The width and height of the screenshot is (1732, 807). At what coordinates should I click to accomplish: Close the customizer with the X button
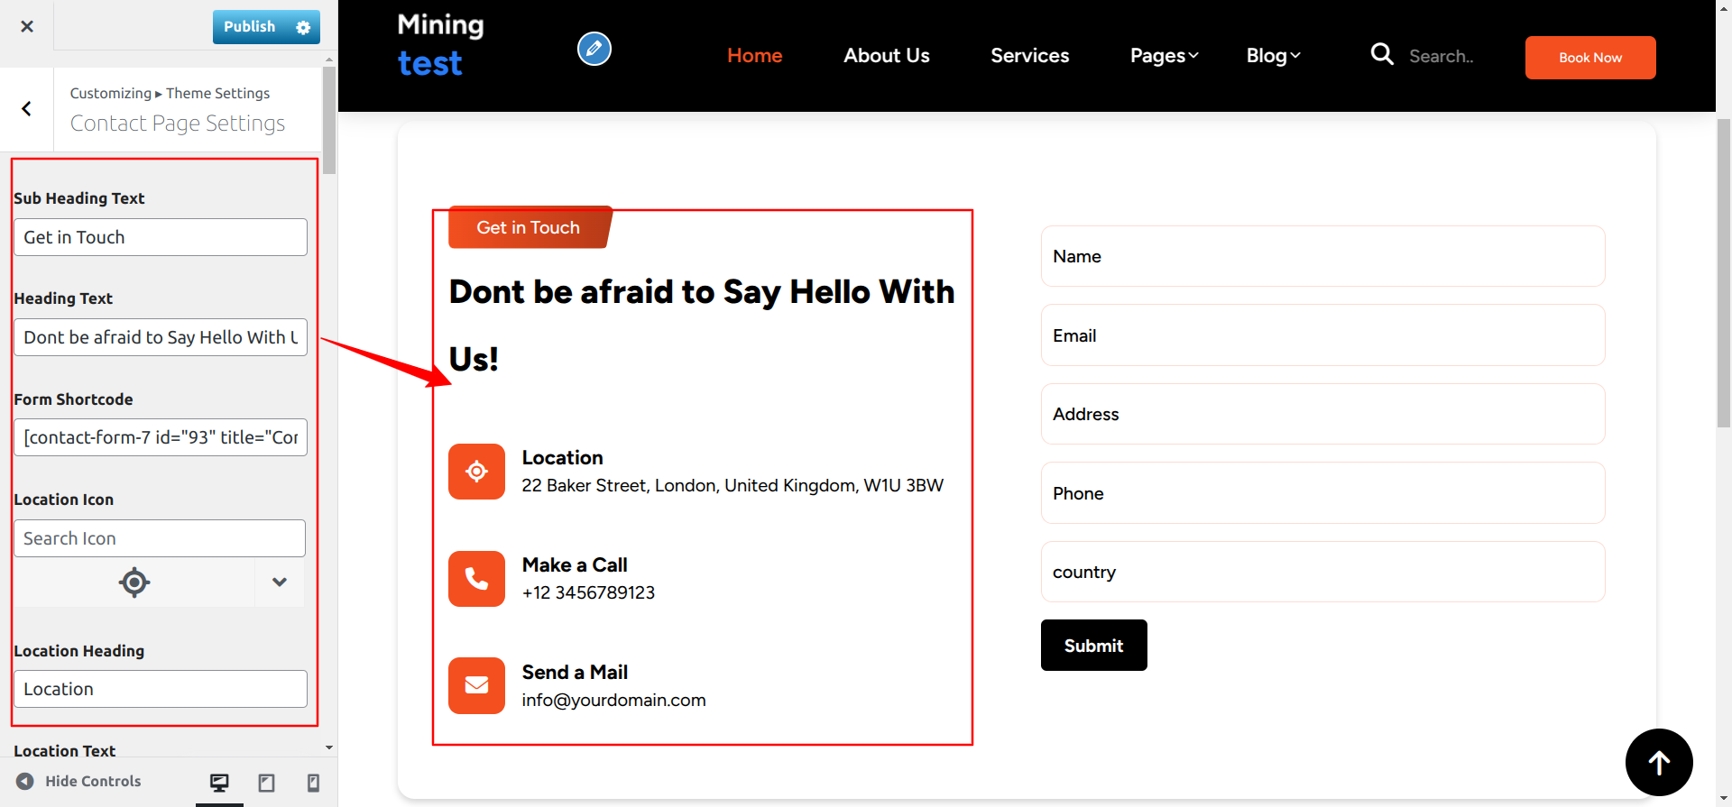coord(27,26)
